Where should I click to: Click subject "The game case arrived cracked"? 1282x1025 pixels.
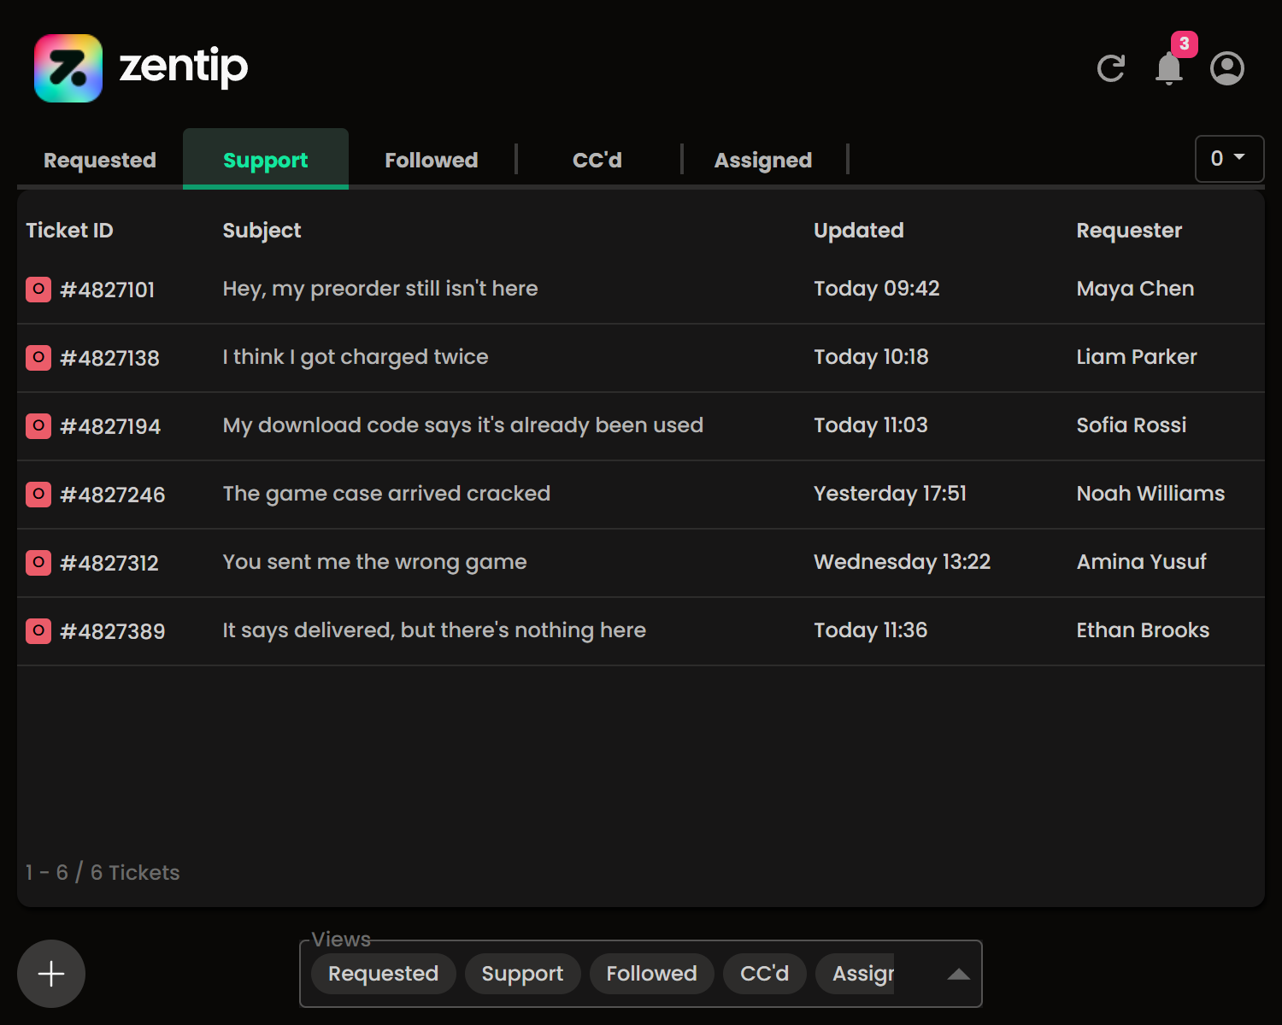pos(386,494)
